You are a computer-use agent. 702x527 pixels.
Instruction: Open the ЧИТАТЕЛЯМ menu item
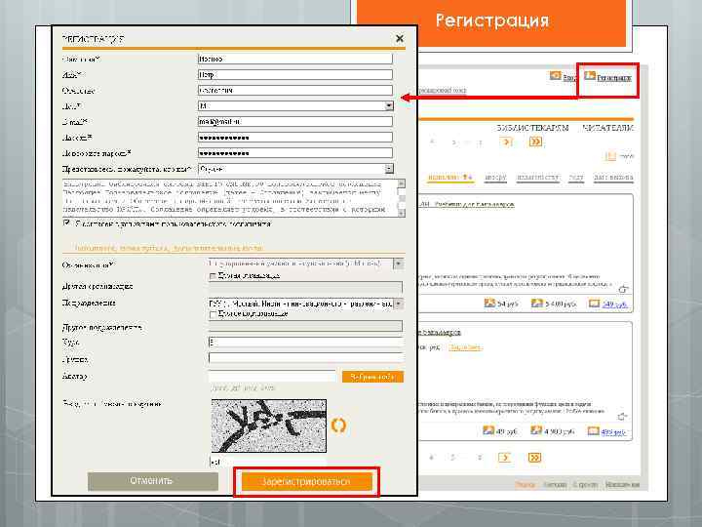(608, 128)
